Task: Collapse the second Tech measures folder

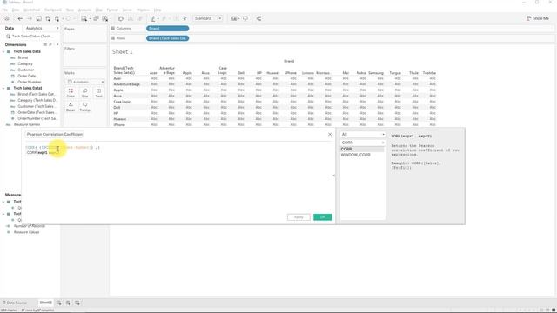Action: click(3, 214)
